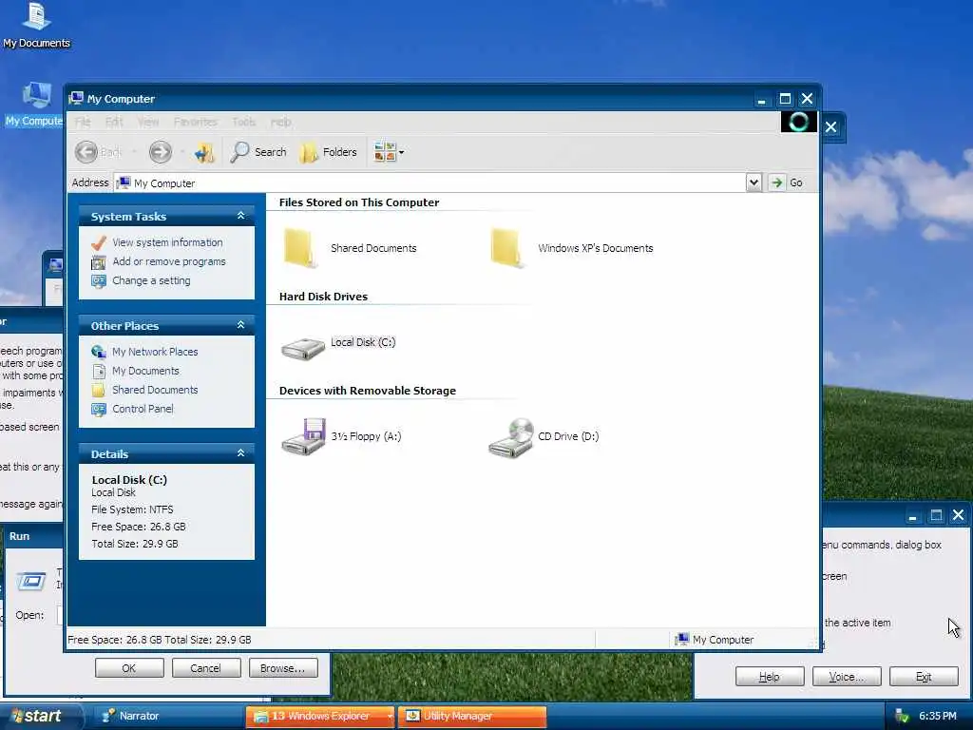Go forward with the Forward arrow button
Image resolution: width=973 pixels, height=730 pixels.
pyautogui.click(x=160, y=152)
